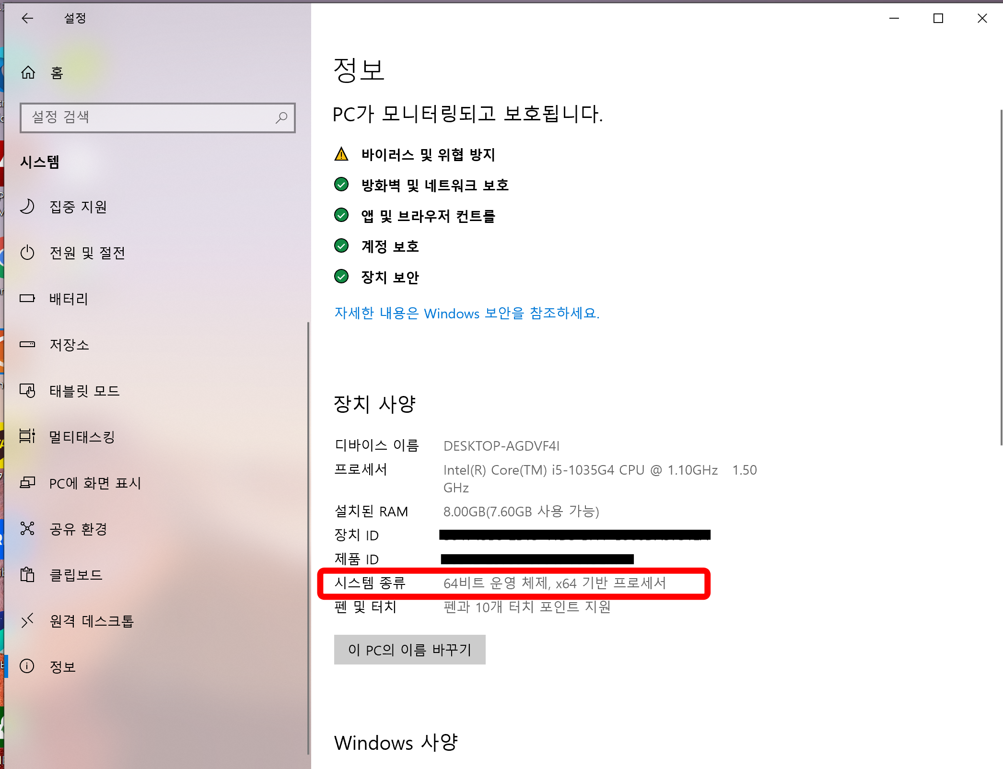Select 태블릿 모드 in sidebar
Image resolution: width=1003 pixels, height=769 pixels.
(84, 391)
